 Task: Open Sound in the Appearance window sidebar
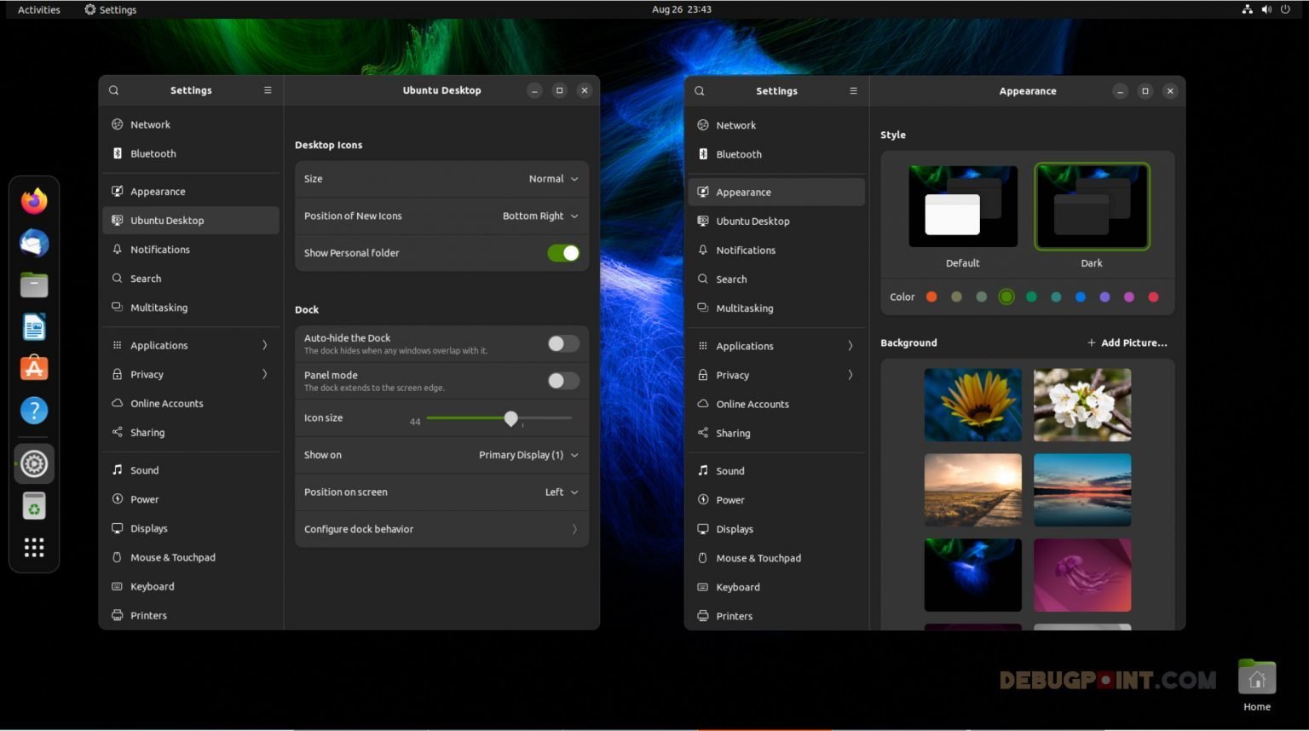pyautogui.click(x=776, y=471)
